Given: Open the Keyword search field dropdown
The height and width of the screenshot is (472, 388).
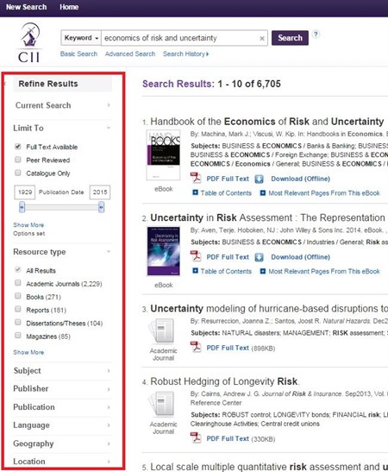Looking at the screenshot, I should click(81, 38).
